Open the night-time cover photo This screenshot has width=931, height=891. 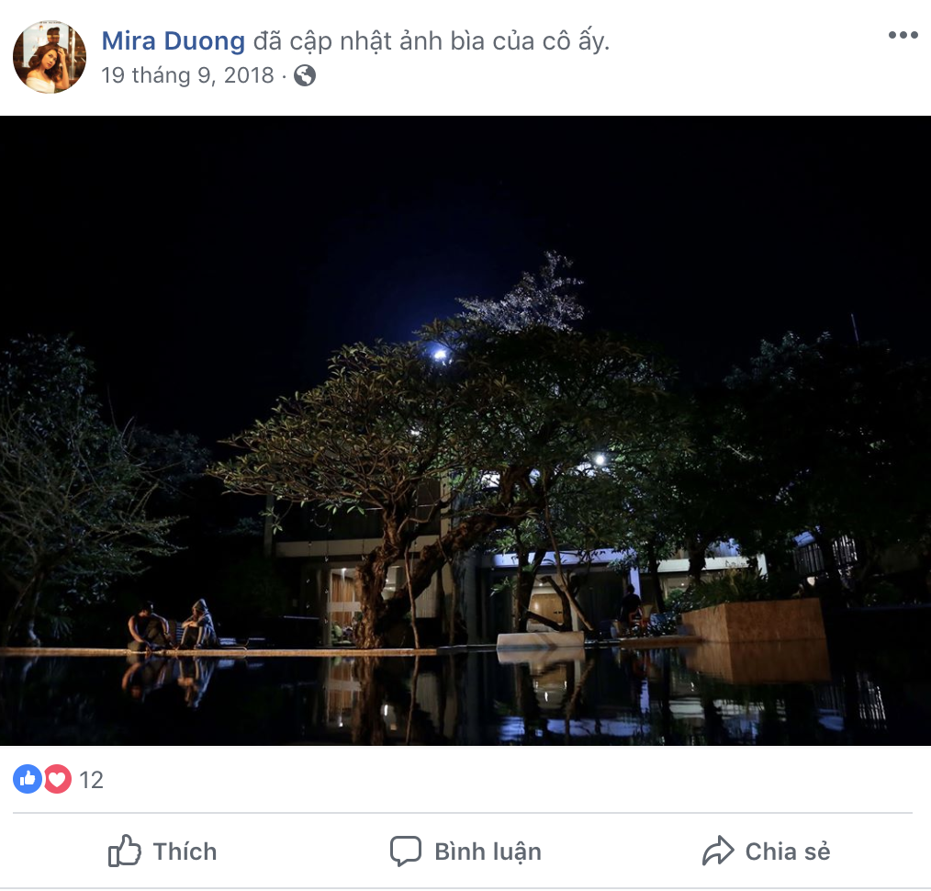[x=465, y=431]
